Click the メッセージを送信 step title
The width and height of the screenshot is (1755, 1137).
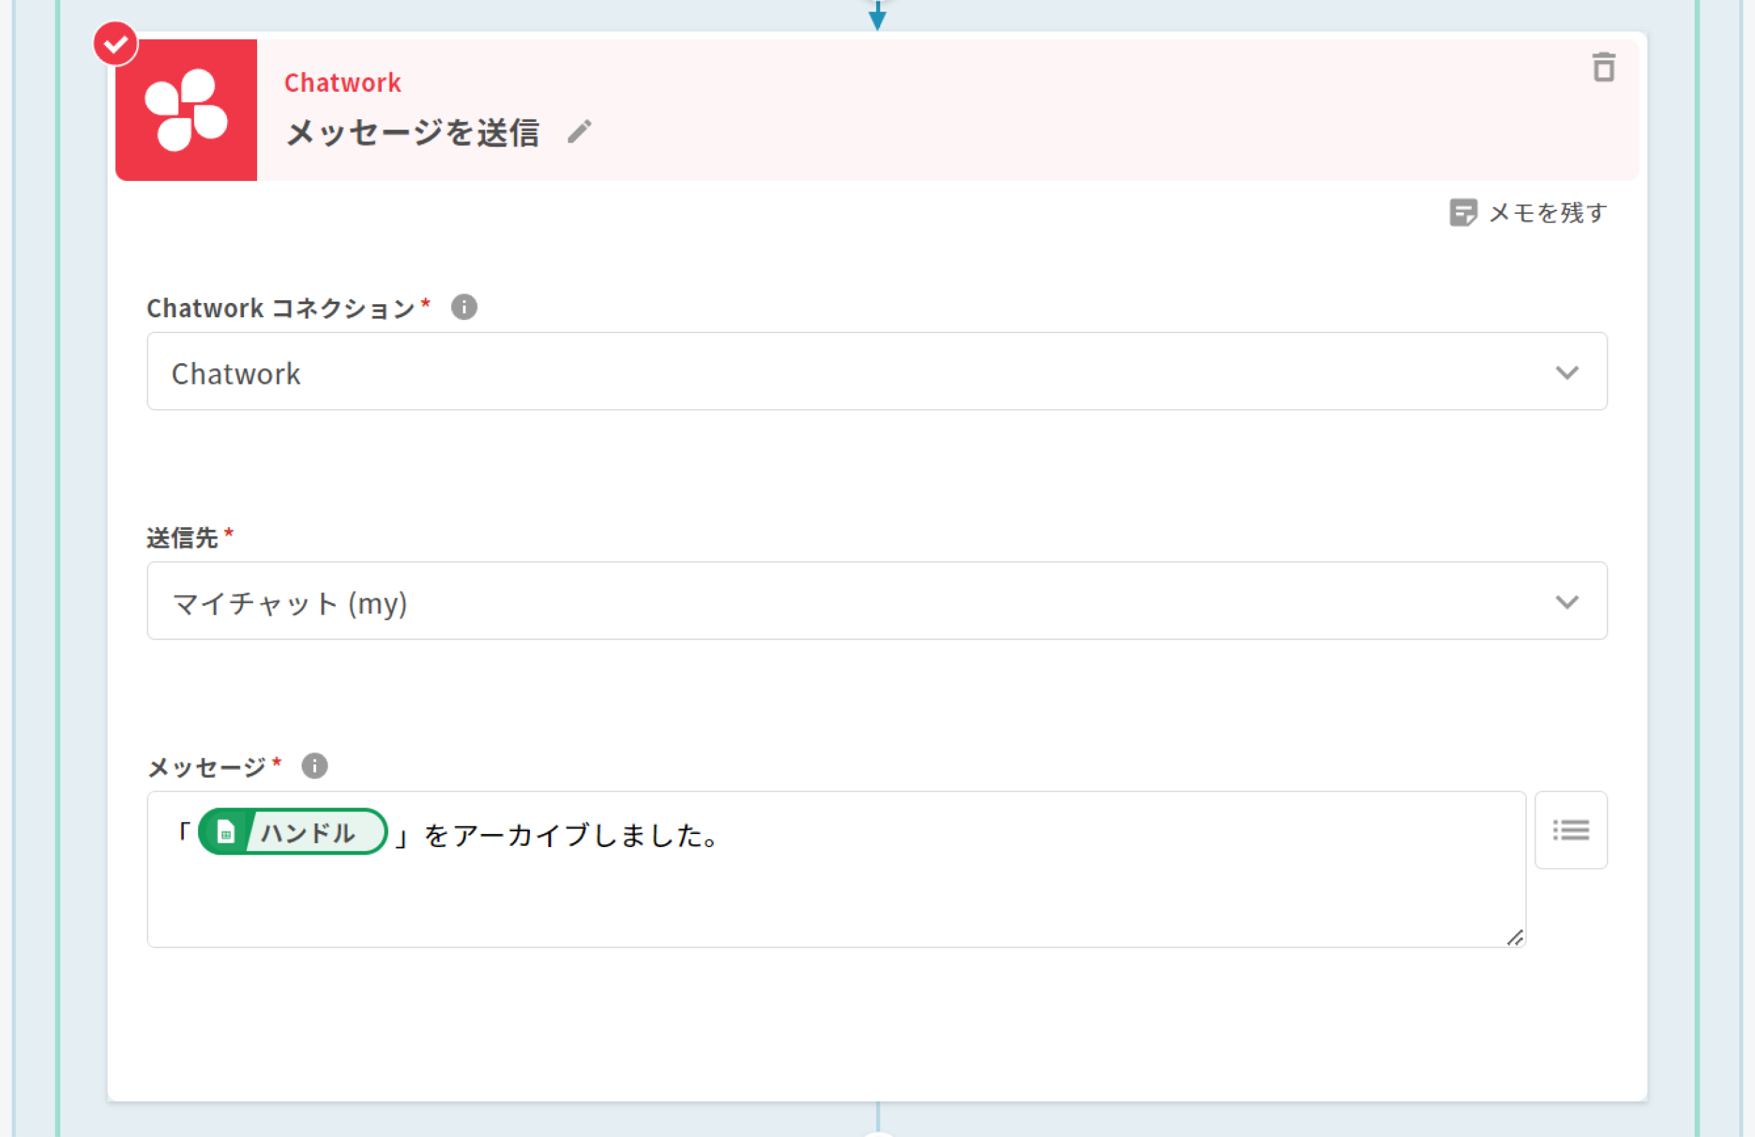click(413, 133)
